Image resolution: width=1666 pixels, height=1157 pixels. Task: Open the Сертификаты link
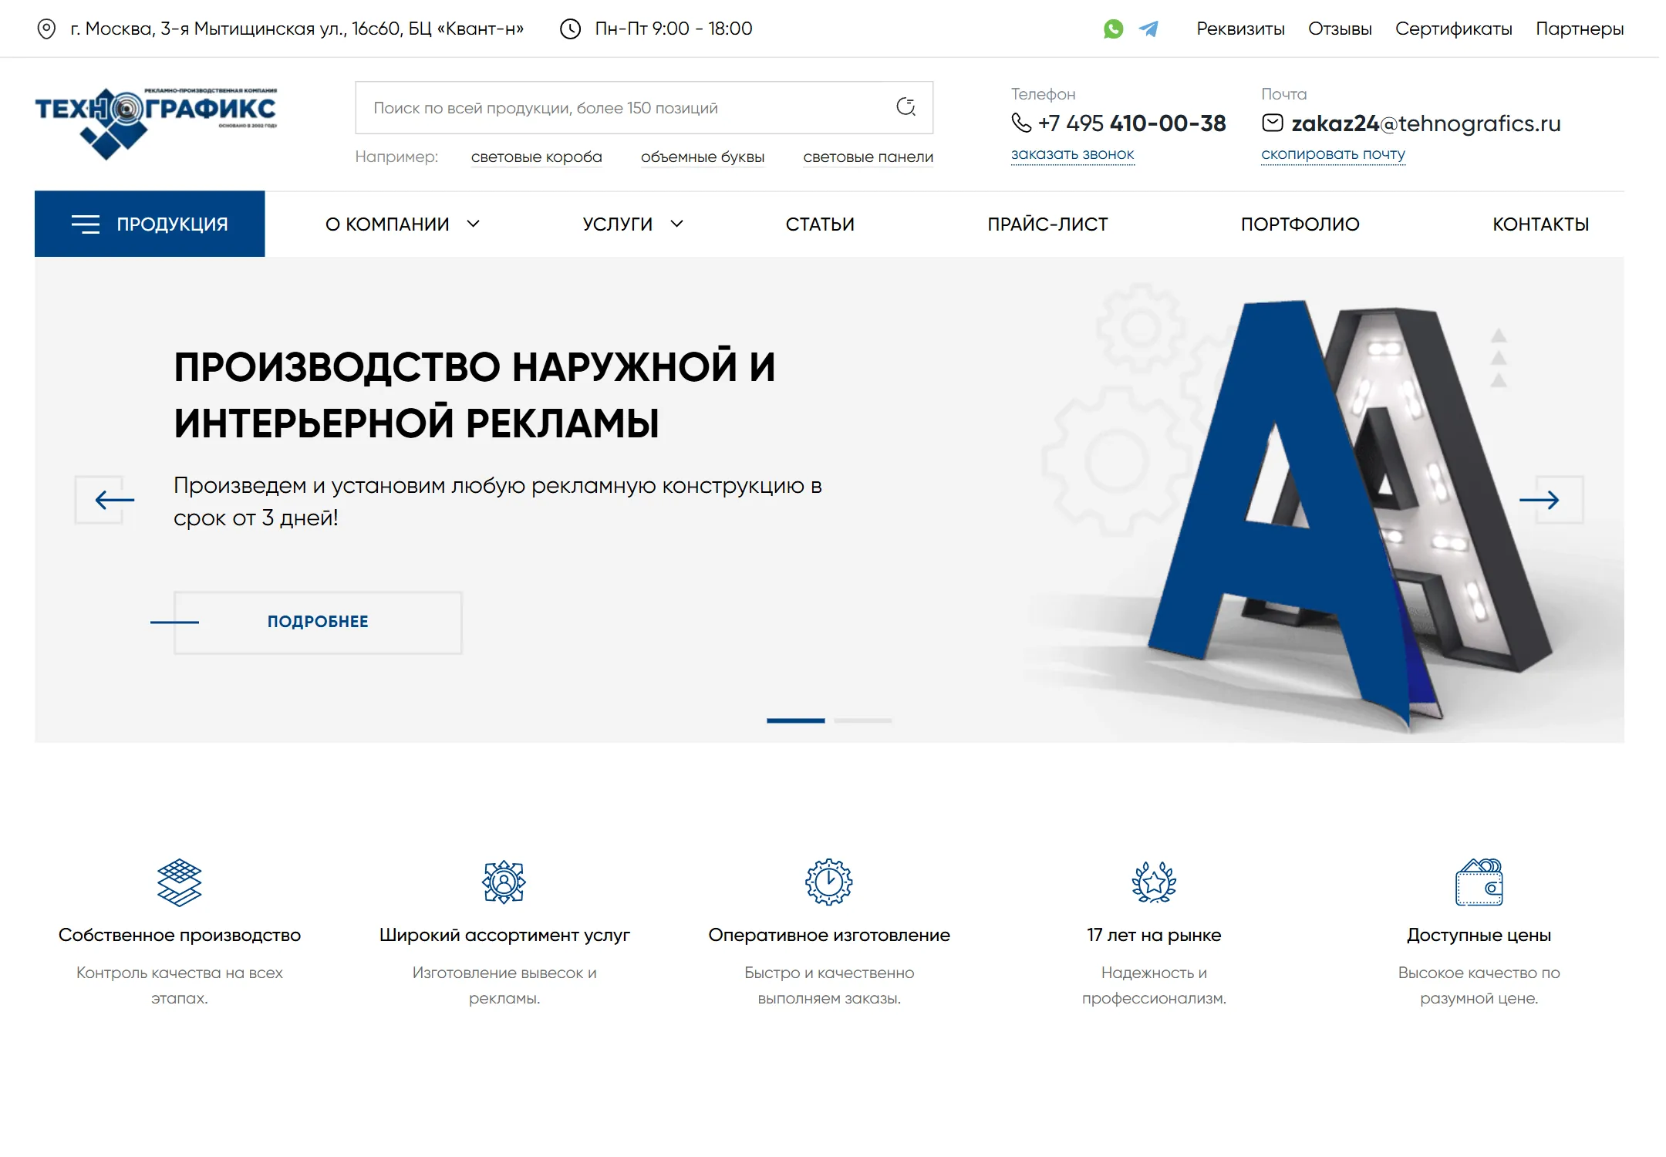pyautogui.click(x=1454, y=29)
